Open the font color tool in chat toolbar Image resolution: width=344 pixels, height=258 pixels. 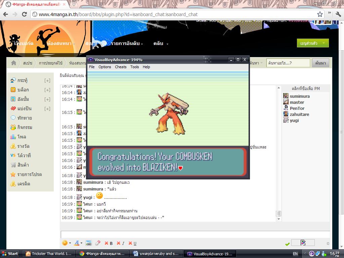77,243
